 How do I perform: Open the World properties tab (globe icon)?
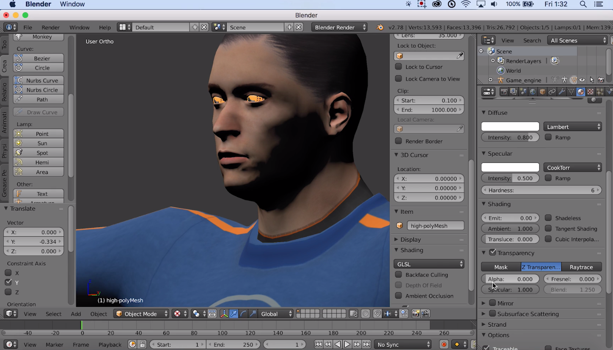tap(533, 92)
